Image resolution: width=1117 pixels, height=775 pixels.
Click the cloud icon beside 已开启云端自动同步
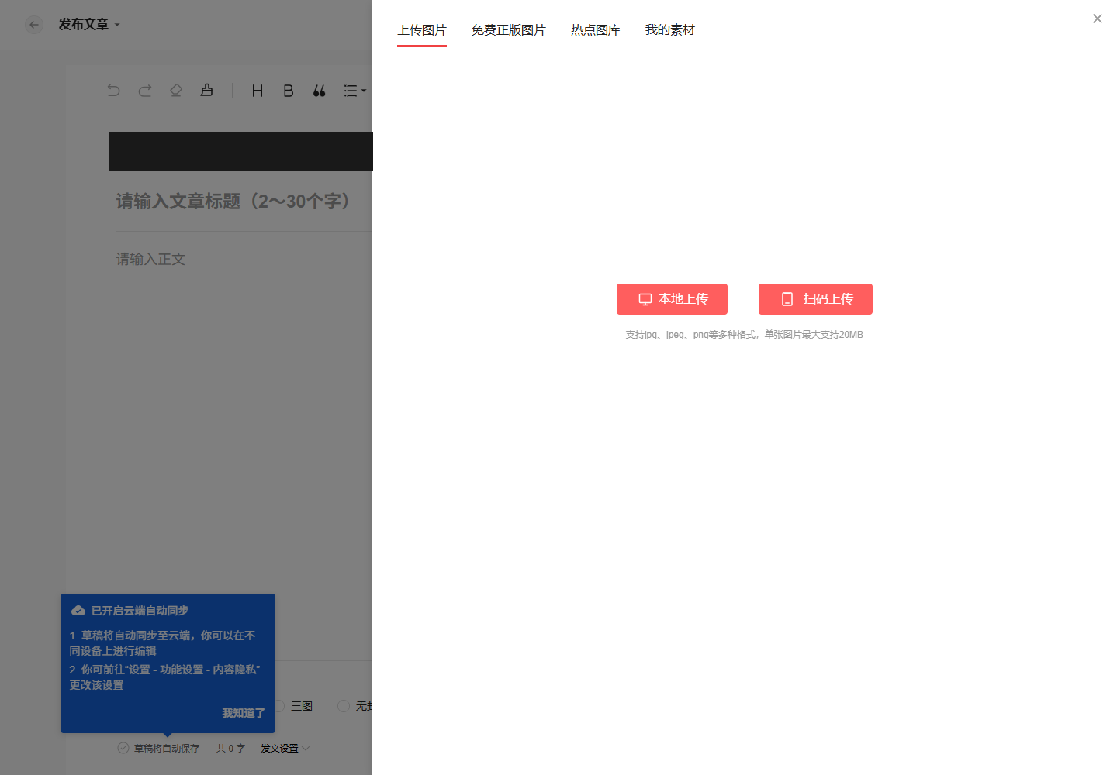(78, 611)
